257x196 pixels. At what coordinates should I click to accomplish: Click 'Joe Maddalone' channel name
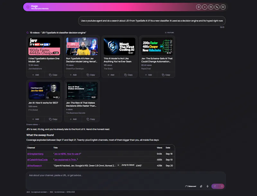pos(35,68)
